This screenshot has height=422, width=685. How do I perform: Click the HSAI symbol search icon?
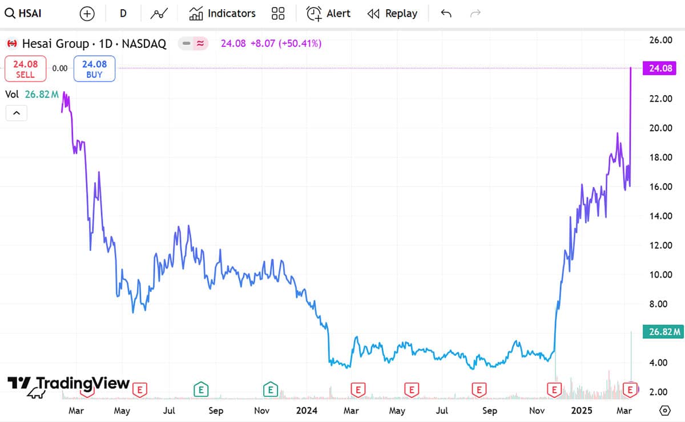pos(10,14)
